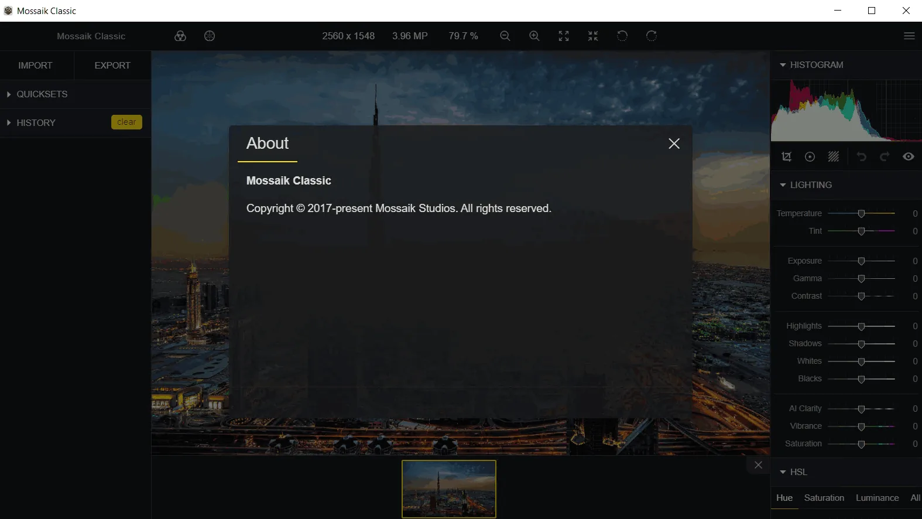The height and width of the screenshot is (519, 922).
Task: Click the Exposure slider handle
Action: (861, 261)
